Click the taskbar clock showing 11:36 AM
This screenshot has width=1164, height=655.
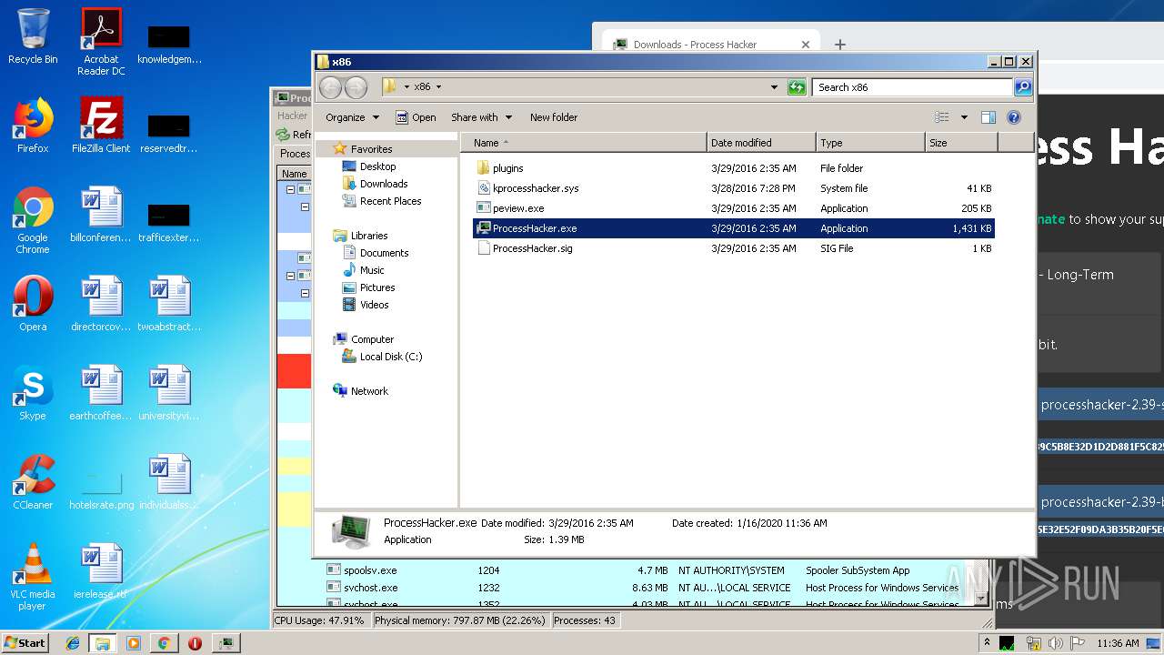(x=1118, y=643)
